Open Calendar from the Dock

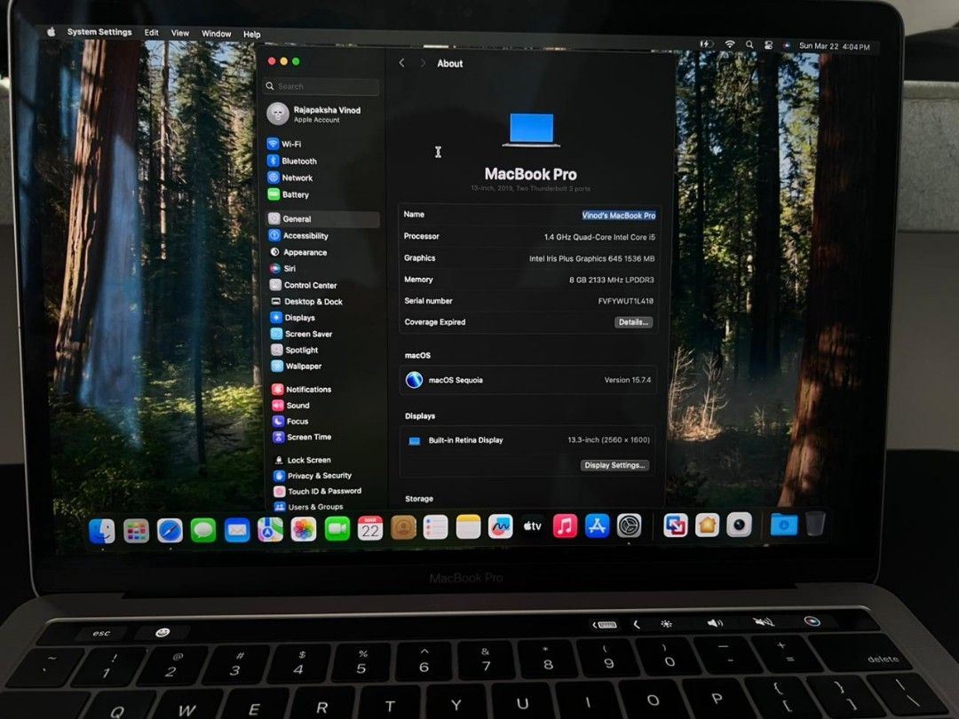tap(370, 528)
